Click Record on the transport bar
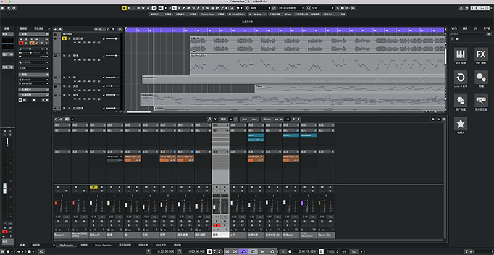 click(272, 251)
